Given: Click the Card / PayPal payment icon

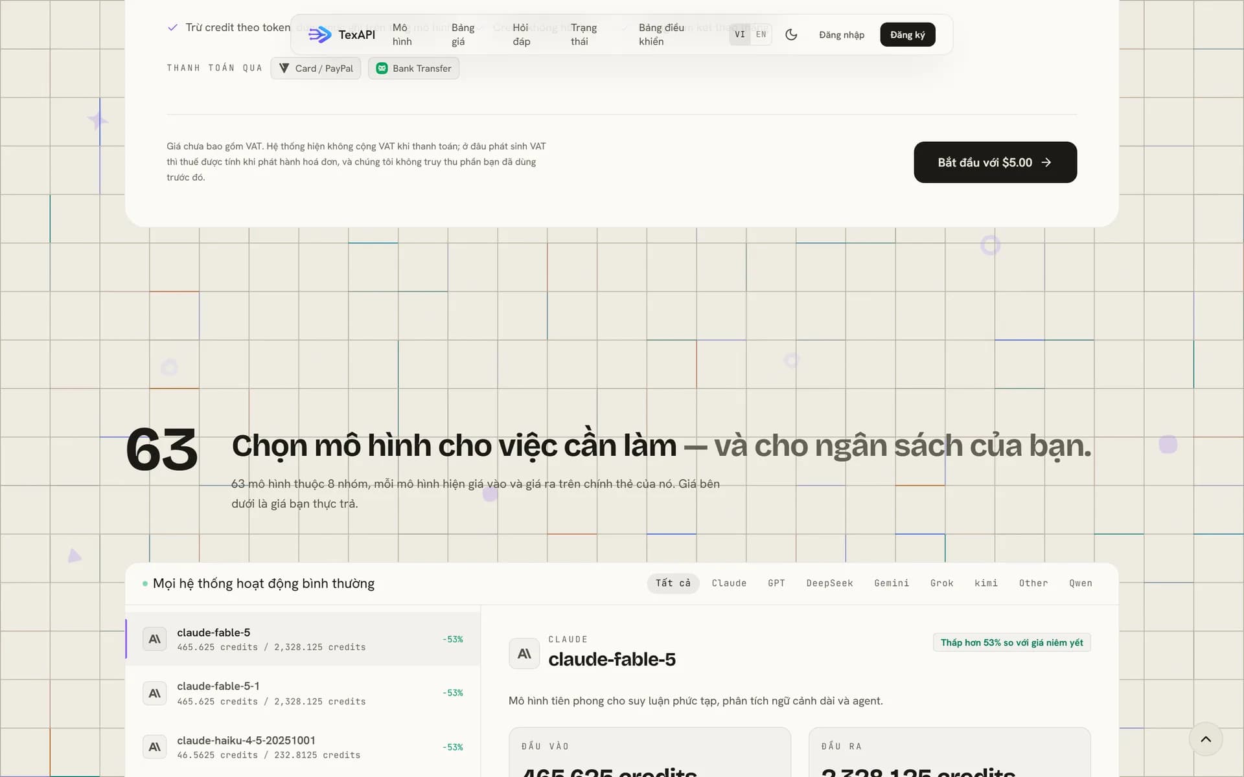Looking at the screenshot, I should [284, 68].
